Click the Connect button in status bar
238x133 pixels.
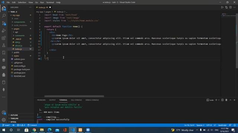tap(32, 125)
